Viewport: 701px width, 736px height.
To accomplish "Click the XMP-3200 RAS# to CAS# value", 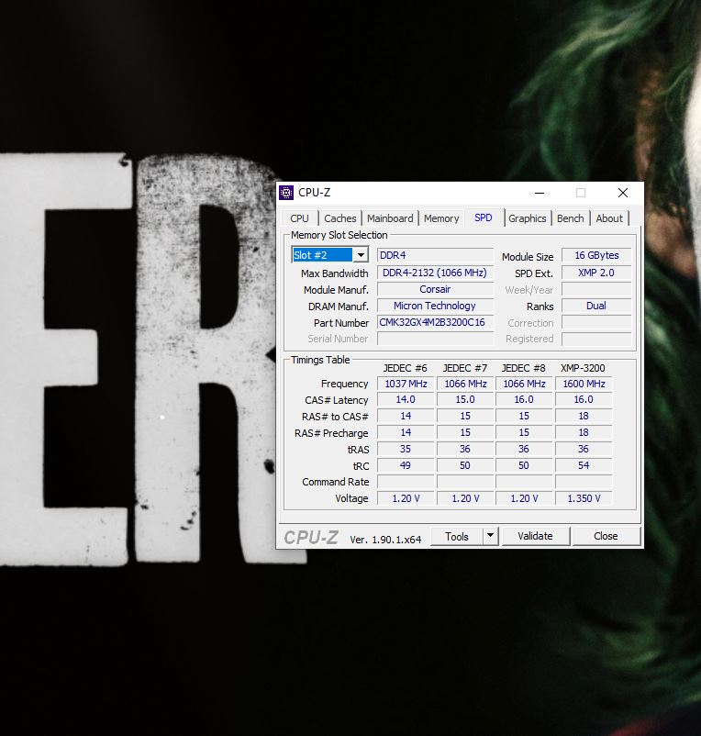I will point(584,416).
